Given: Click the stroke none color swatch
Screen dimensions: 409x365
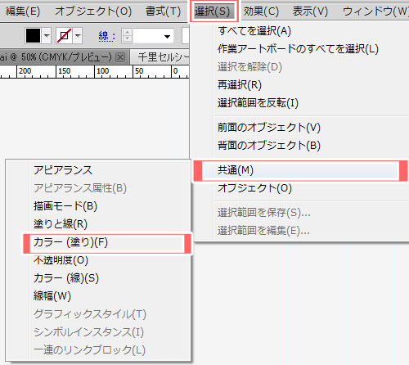Looking at the screenshot, I should click(x=64, y=35).
